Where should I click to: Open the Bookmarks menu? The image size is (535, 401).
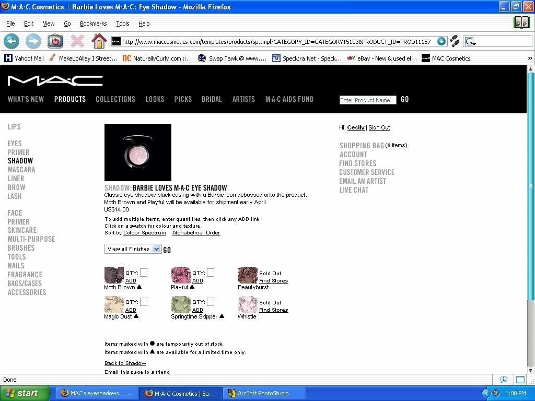pos(93,23)
